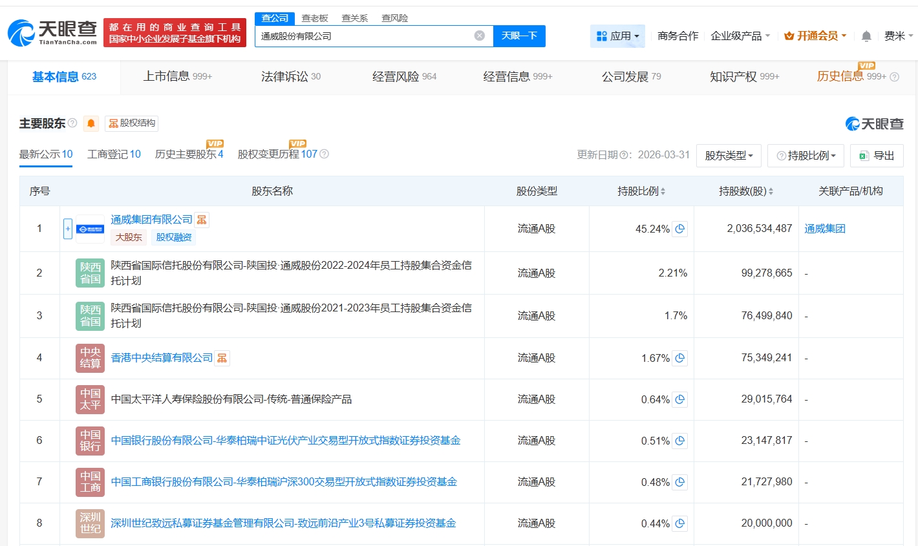Click the 股权融资 tag
The height and width of the screenshot is (546, 918).
click(174, 237)
